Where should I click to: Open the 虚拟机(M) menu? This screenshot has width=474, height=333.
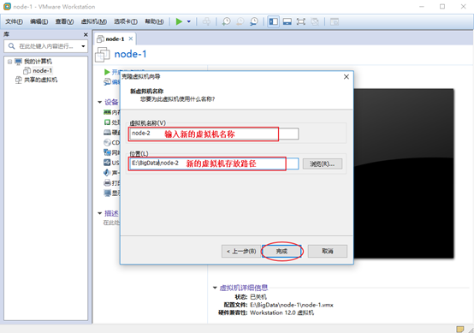coord(94,21)
